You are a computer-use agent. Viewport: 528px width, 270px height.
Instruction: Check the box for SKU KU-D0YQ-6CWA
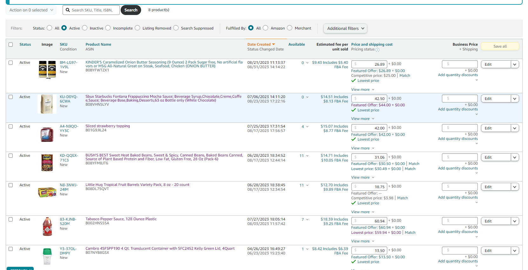pos(11,97)
